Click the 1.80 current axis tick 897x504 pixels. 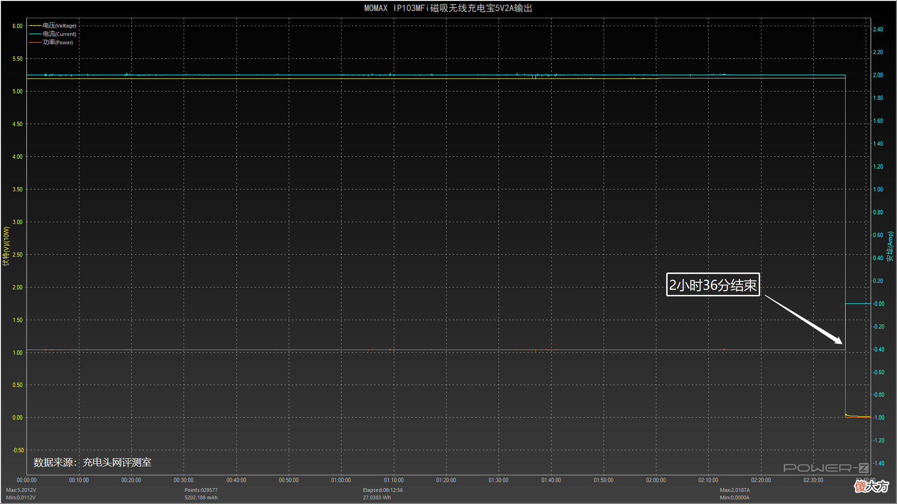(x=878, y=98)
